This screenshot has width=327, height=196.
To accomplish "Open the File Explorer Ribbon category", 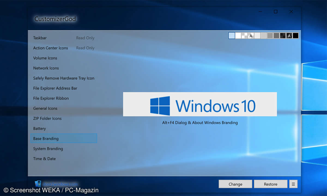I will point(64,98).
